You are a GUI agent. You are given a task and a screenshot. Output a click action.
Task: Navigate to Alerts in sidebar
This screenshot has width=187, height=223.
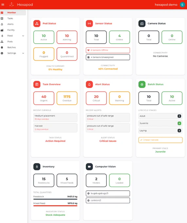coord(13,24)
